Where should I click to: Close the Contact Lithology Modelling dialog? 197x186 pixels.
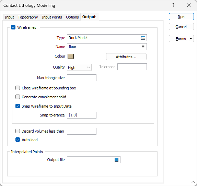[189, 5]
